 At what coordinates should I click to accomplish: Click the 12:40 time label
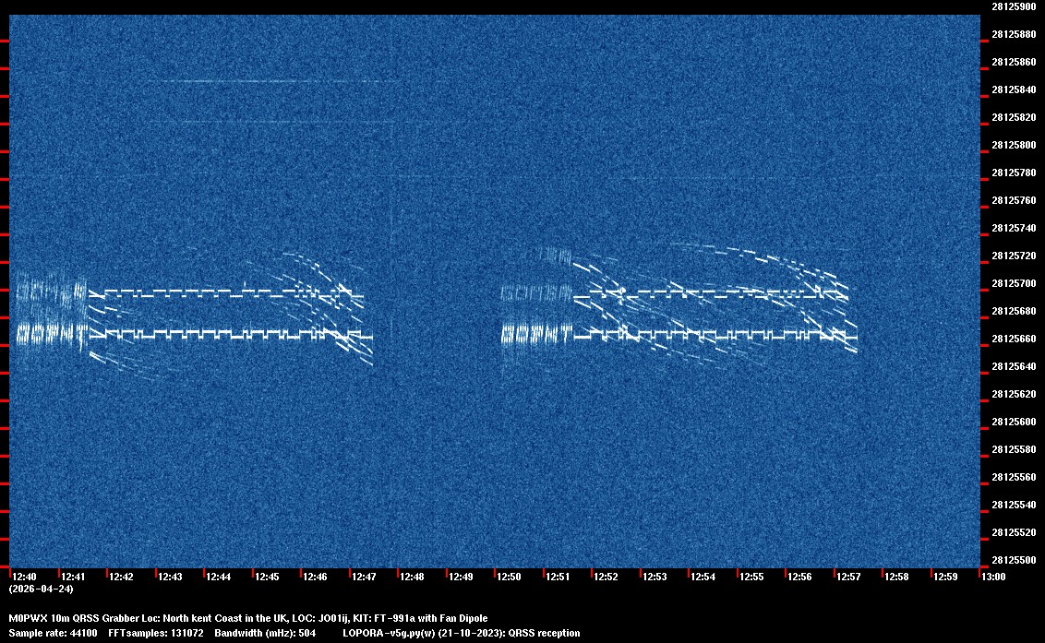point(25,577)
